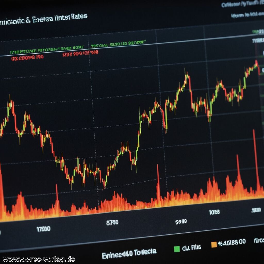The image size is (264, 264).
Task: Click the first green indicator label on the left
Action: 47,49
